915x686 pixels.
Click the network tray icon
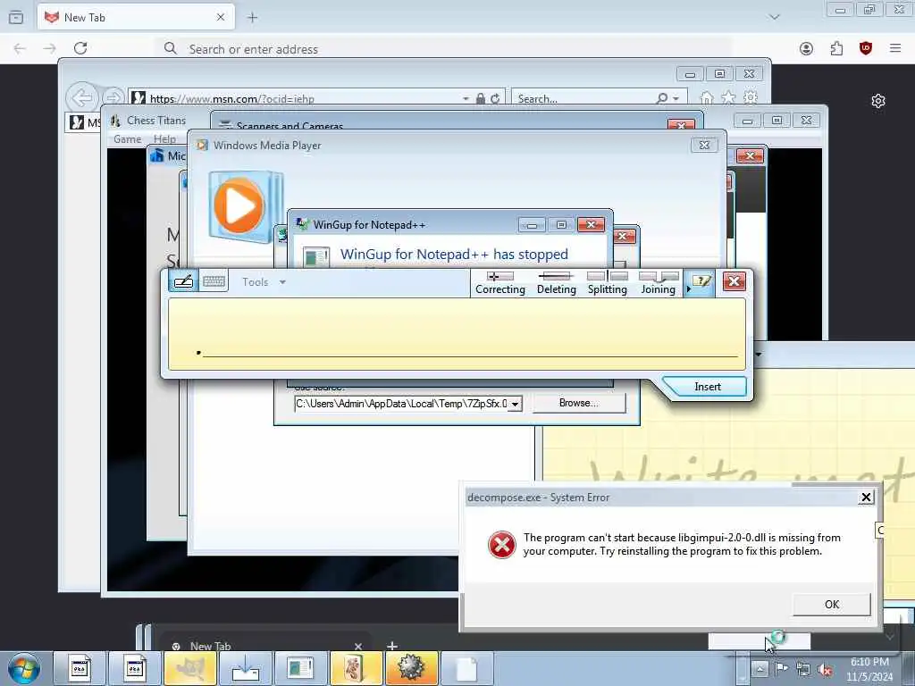(x=803, y=670)
